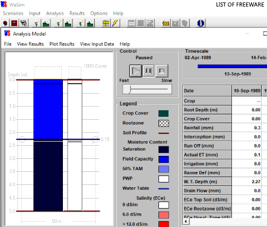The image size is (267, 227).
Task: Click the yellow folder open icon
Action: [x=166, y=24]
